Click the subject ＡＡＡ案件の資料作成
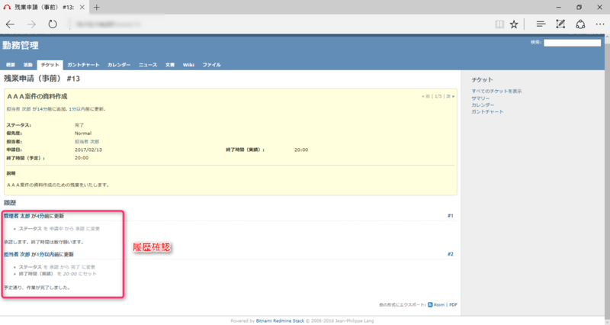This screenshot has width=610, height=325. pyautogui.click(x=37, y=96)
